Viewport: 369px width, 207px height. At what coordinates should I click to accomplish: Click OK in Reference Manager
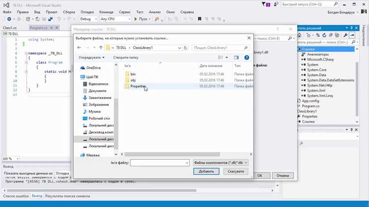coord(260,176)
